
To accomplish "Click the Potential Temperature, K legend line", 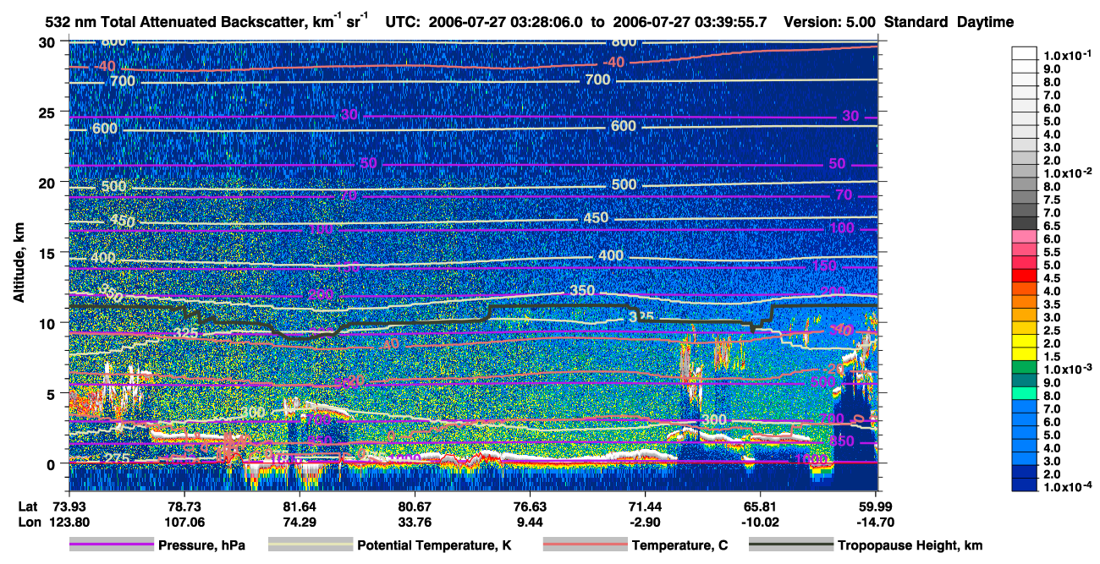I will pyautogui.click(x=311, y=545).
